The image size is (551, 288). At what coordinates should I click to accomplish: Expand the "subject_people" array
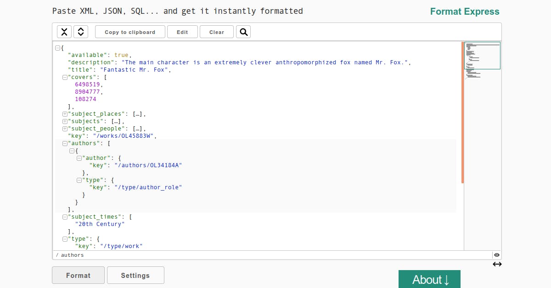pyautogui.click(x=65, y=129)
